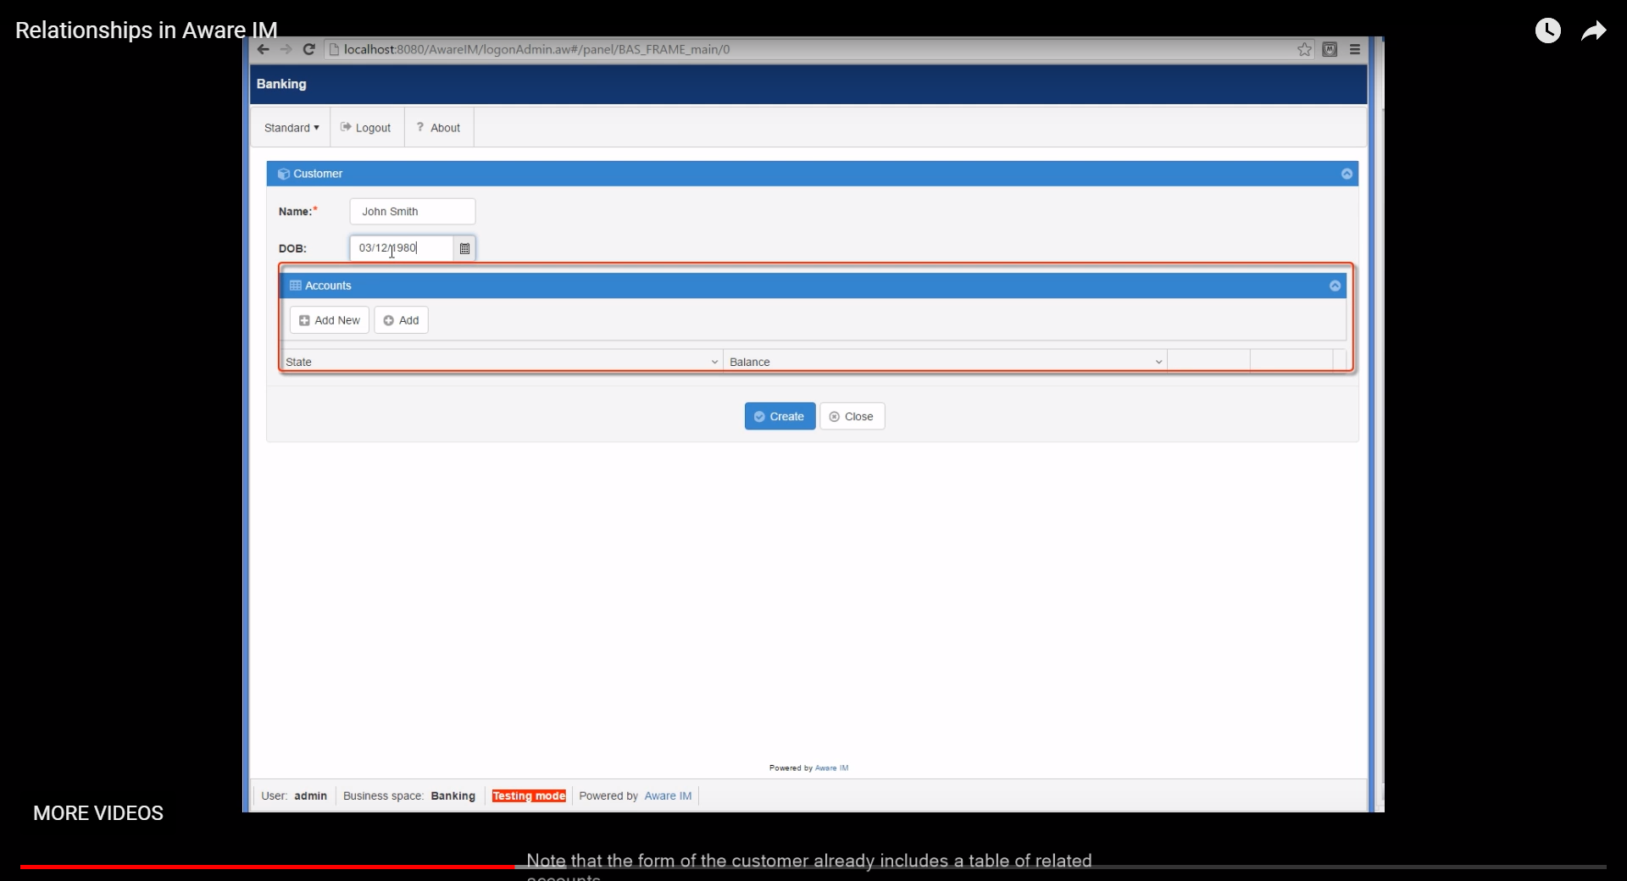Screen dimensions: 1627x881
Task: Click the YouTube share arrow icon
Action: pos(1594,31)
